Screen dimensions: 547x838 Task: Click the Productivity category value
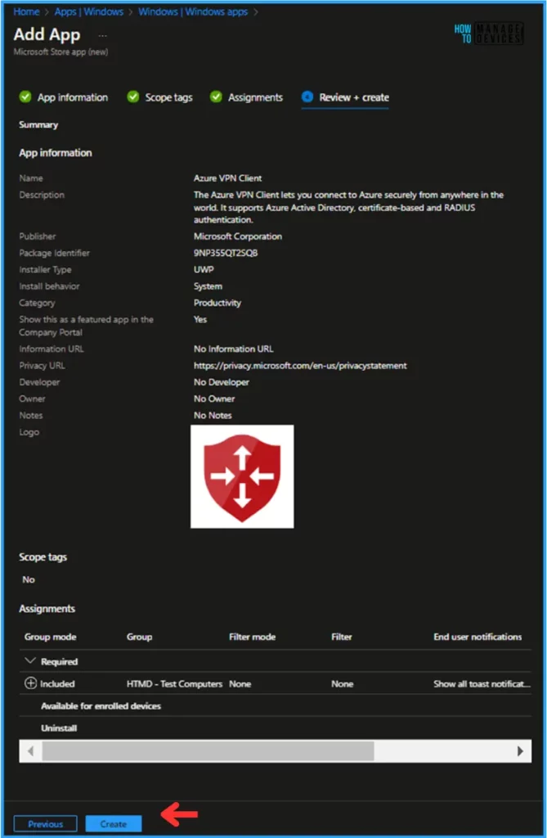coord(217,303)
